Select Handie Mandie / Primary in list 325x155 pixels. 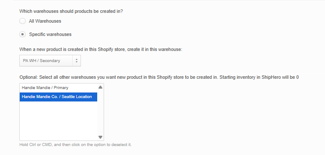[x=58, y=88]
